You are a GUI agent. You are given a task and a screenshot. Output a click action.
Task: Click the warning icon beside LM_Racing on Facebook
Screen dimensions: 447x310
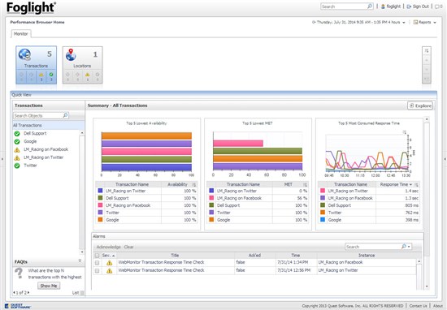[17, 150]
